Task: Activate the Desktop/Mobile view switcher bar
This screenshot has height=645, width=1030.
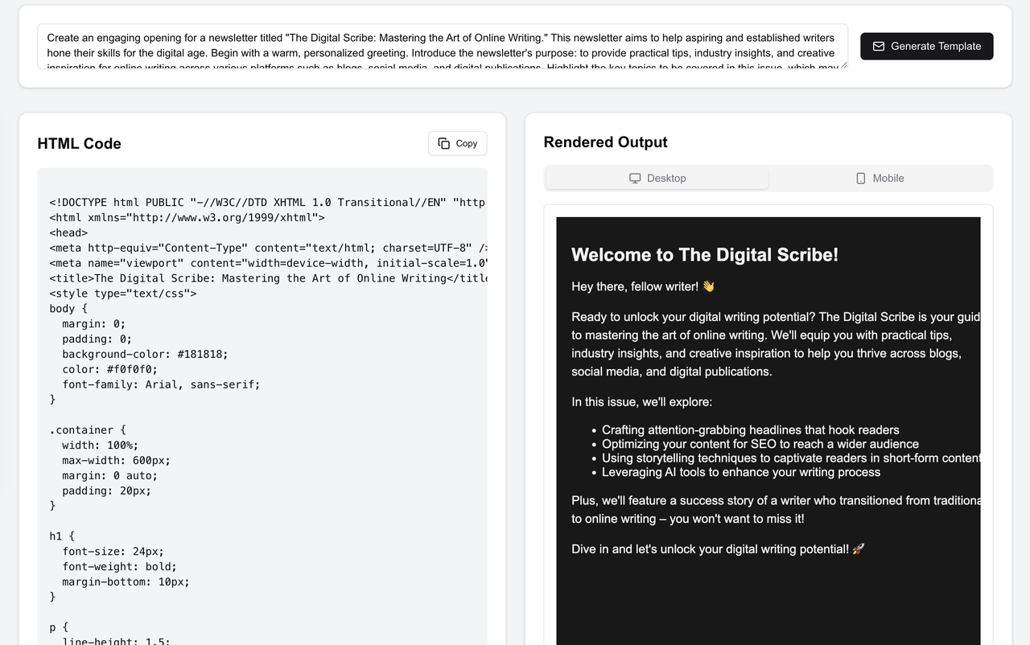Action: (x=768, y=178)
